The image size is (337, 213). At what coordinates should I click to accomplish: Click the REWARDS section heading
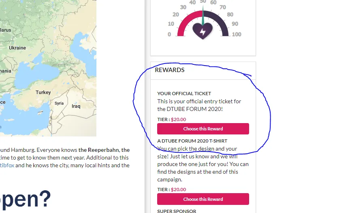(x=170, y=70)
